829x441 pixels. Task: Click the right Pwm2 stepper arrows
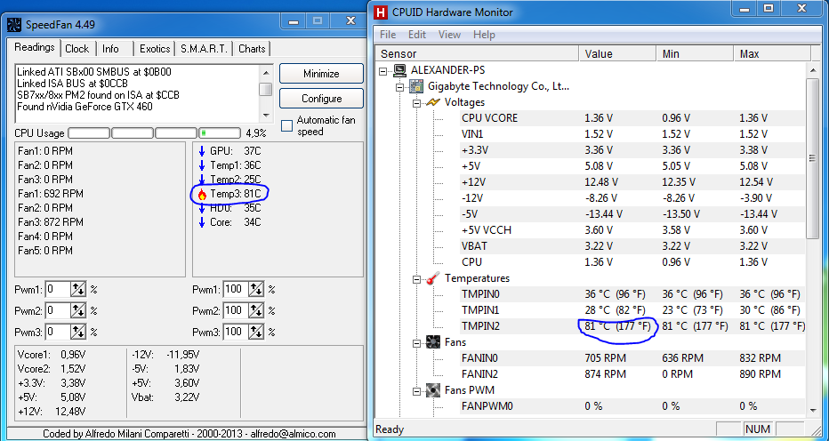tap(256, 310)
